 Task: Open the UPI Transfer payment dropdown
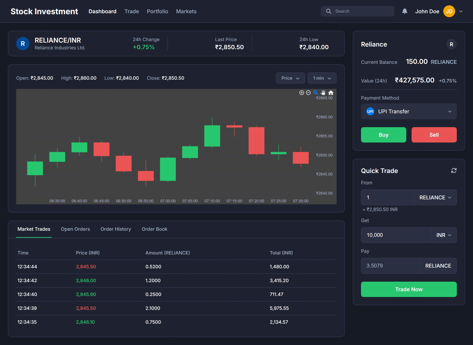pyautogui.click(x=409, y=111)
